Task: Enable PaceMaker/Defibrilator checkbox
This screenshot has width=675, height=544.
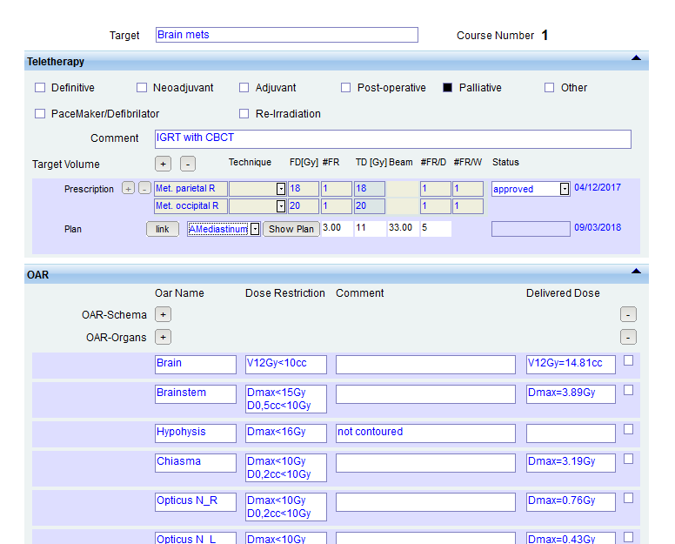Action: pyautogui.click(x=40, y=114)
